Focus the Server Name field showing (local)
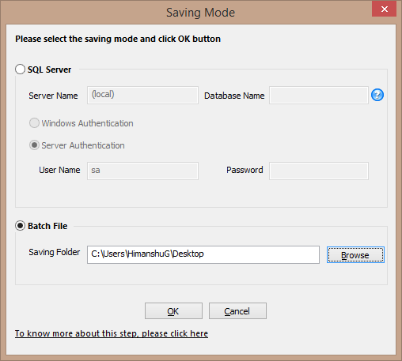402x361 pixels. (x=142, y=95)
